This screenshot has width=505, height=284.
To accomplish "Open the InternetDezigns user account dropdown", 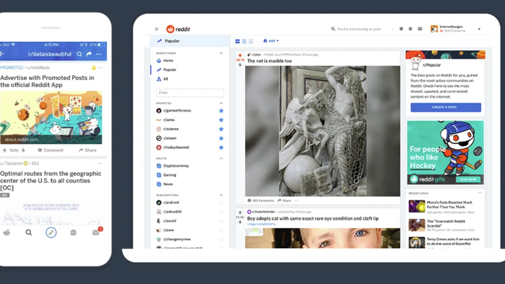I will click(x=455, y=29).
